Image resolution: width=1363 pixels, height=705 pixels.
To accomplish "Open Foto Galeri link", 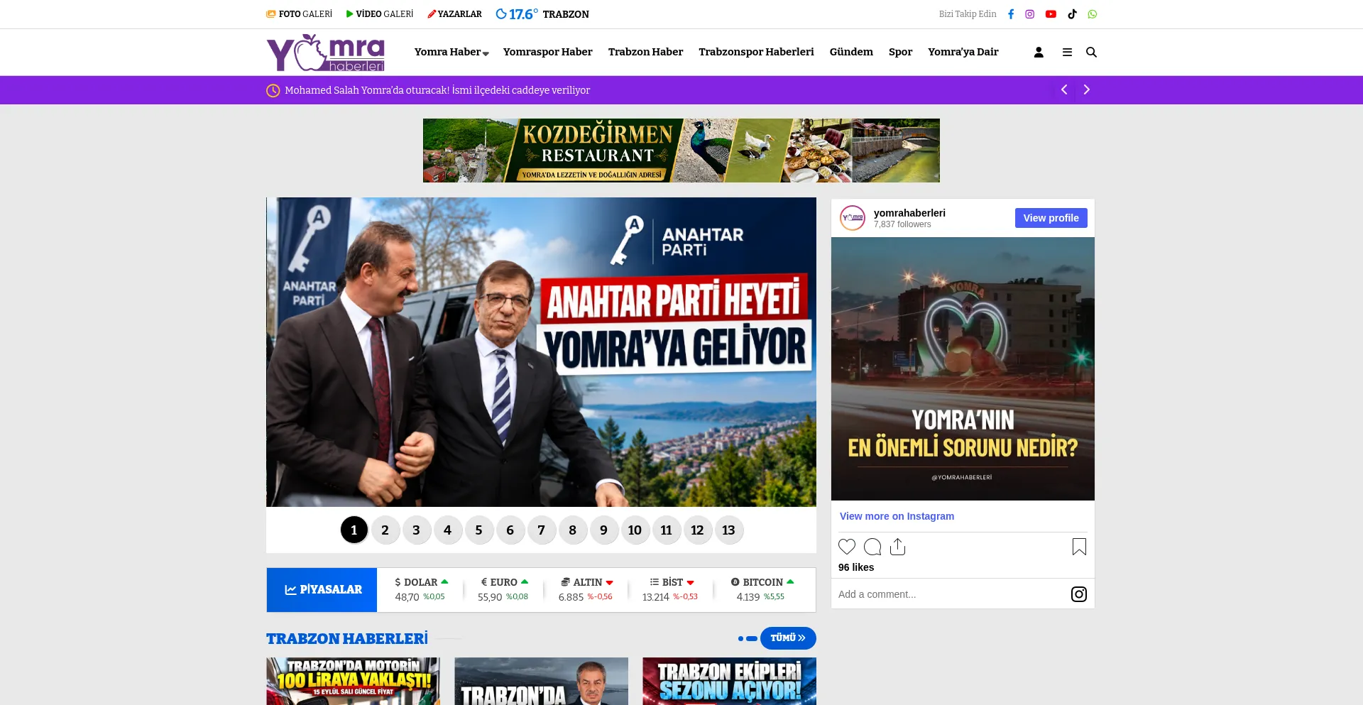I will click(x=299, y=14).
